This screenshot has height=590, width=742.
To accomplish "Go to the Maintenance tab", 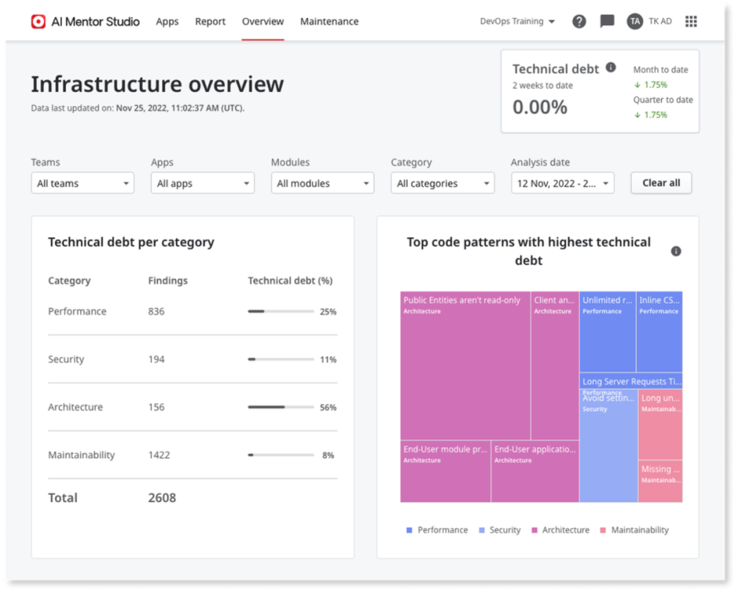I will [329, 21].
